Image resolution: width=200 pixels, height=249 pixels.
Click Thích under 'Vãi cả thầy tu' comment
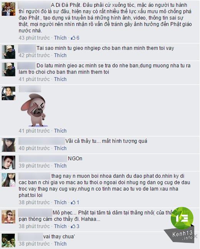60,148
